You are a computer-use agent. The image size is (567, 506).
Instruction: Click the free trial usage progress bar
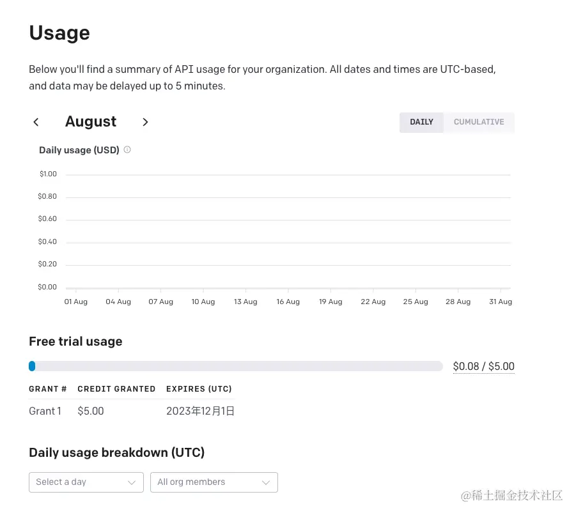pyautogui.click(x=236, y=366)
